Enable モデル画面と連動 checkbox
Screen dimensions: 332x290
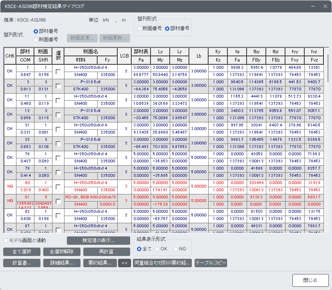click(x=6, y=240)
